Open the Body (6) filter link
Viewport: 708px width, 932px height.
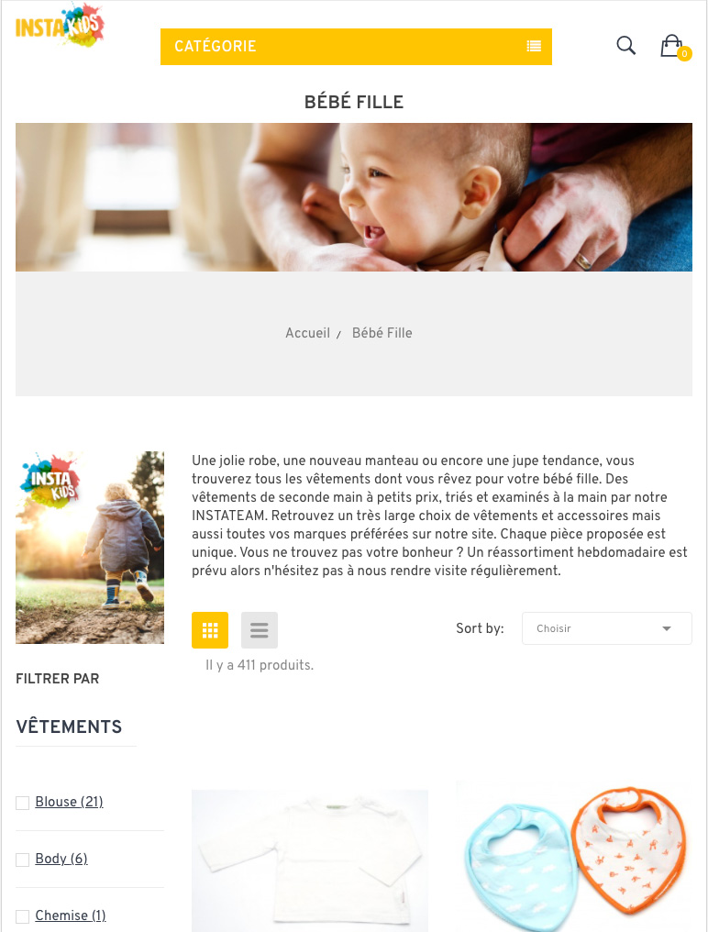61,859
